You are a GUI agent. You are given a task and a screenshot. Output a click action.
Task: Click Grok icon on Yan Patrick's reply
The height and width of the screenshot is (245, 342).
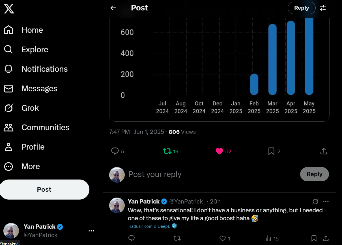(315, 202)
